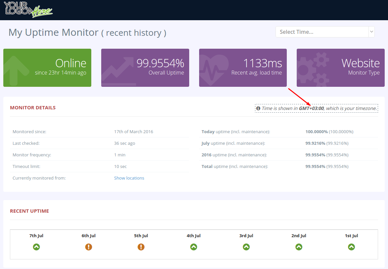Click the Currently monitored from label
Viewport: 388px width, 269px height.
39,178
